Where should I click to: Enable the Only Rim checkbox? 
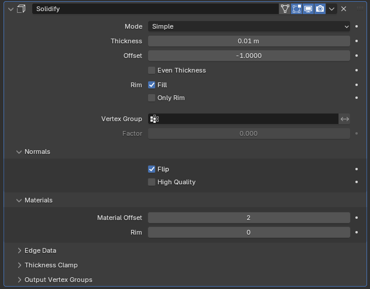[152, 98]
